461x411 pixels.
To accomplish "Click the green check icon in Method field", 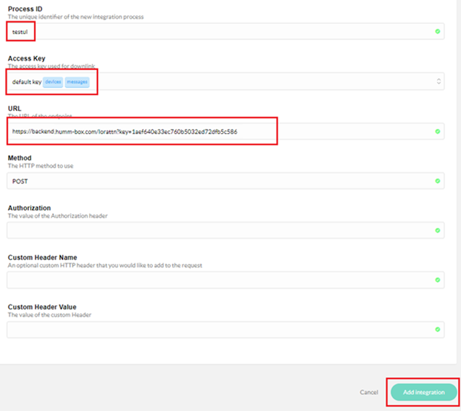I will coord(438,181).
